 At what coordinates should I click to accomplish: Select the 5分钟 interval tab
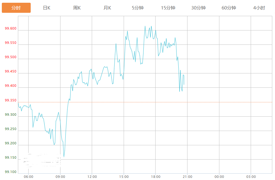coord(138,8)
